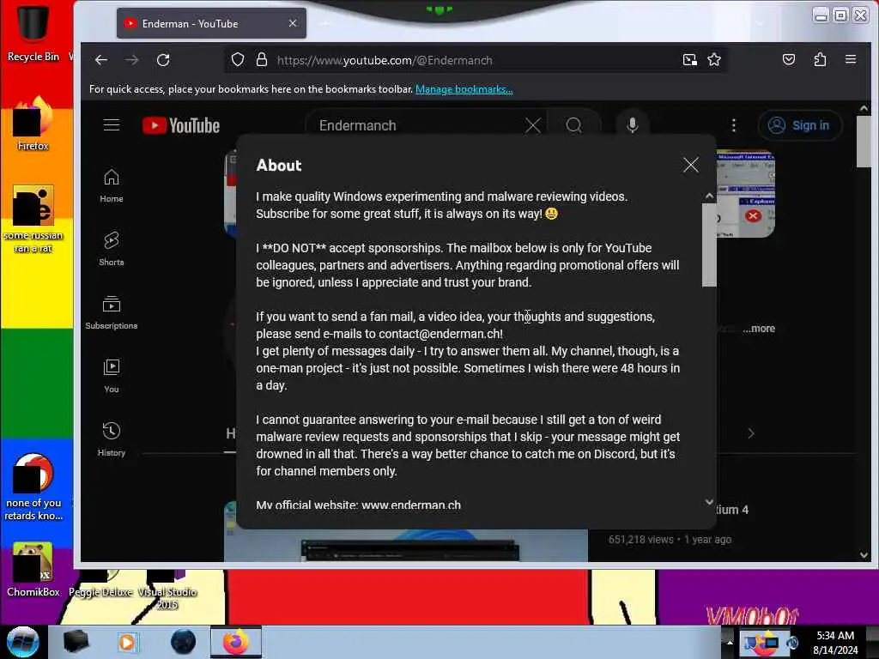
Task: Open You section in sidebar
Action: pos(112,376)
